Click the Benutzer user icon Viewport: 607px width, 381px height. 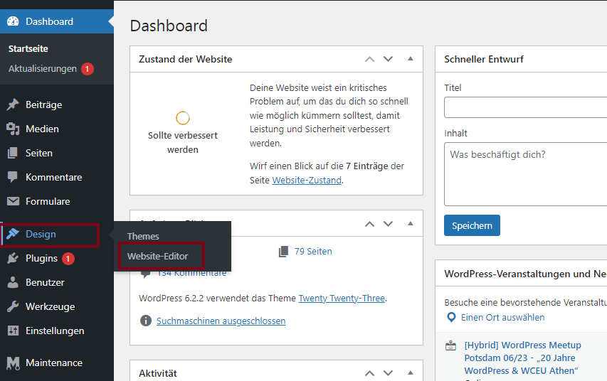coord(13,282)
